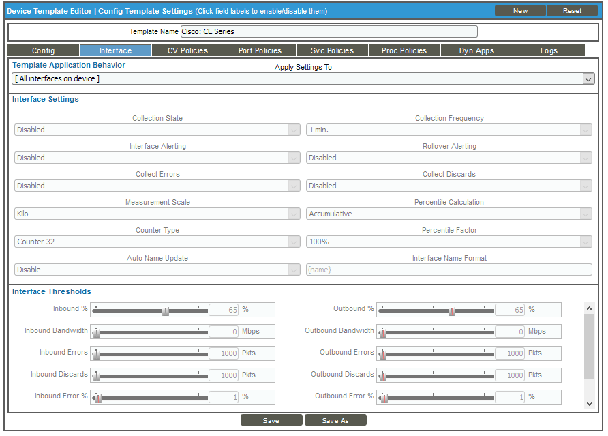This screenshot has width=608, height=436.
Task: Open the Percentile Calculation dropdown
Action: (x=585, y=214)
